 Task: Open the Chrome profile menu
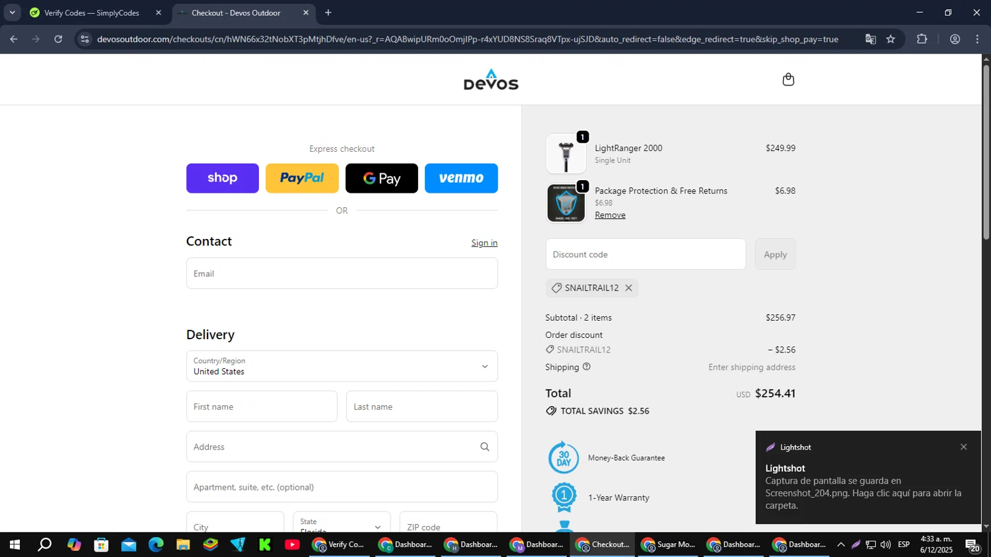tap(955, 39)
